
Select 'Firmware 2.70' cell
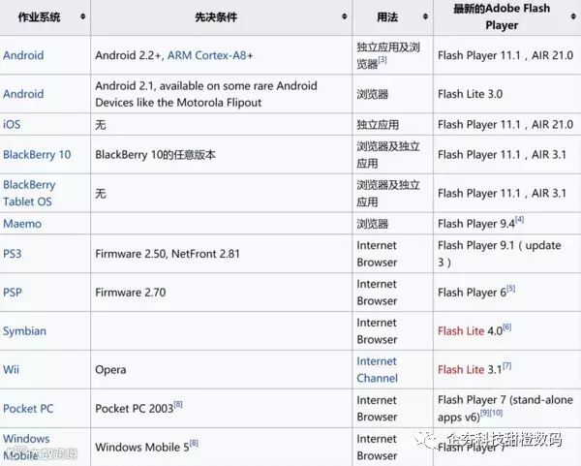(221, 293)
